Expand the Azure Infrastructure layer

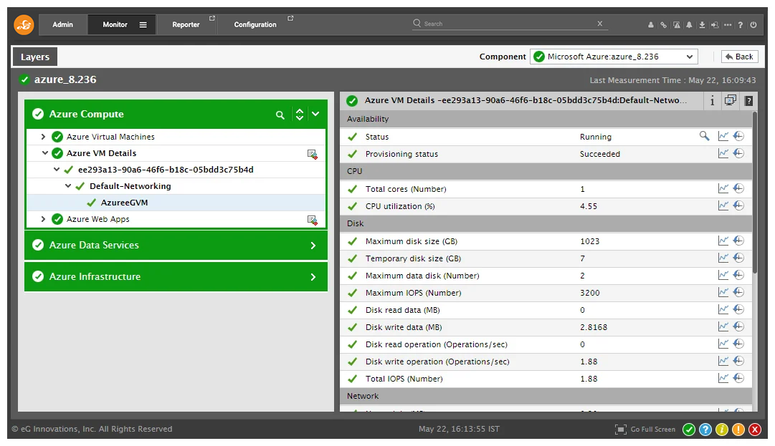313,277
